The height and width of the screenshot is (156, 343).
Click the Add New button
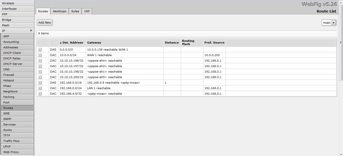click(x=45, y=23)
